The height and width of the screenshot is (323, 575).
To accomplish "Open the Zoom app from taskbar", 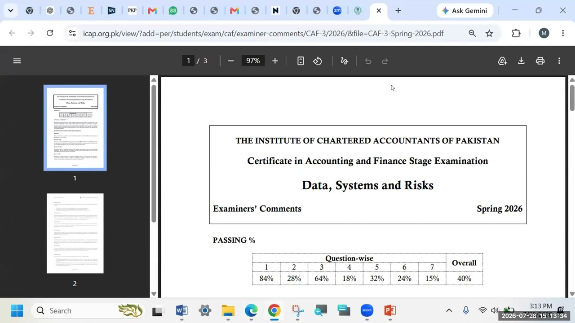I will [x=367, y=310].
